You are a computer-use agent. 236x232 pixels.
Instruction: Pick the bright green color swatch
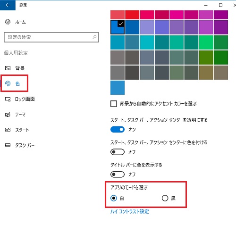(x=206, y=42)
